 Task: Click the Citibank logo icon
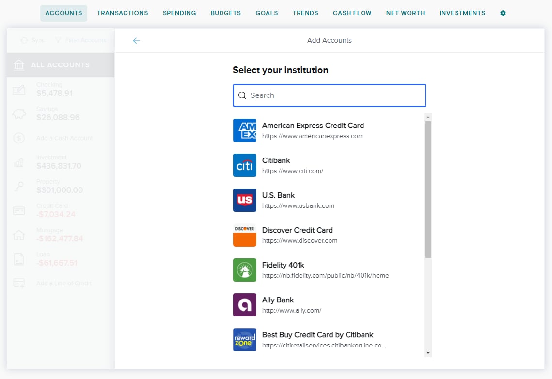pos(245,165)
